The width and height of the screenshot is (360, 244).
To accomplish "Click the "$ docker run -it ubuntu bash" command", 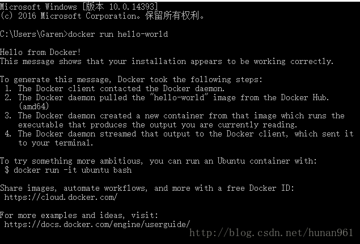I will click(x=68, y=170).
